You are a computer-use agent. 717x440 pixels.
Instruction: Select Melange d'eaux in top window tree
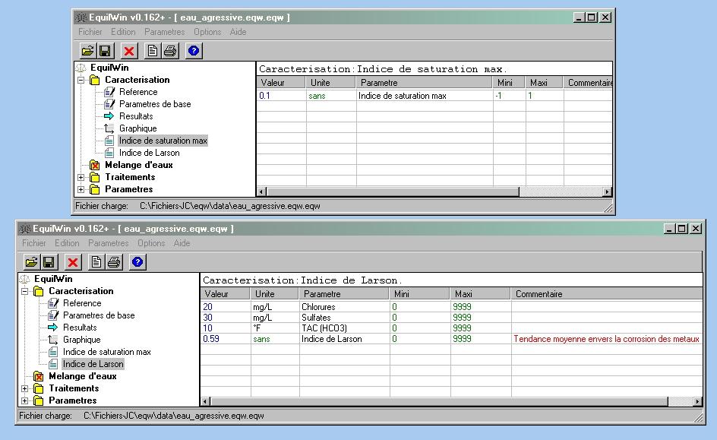tap(138, 165)
